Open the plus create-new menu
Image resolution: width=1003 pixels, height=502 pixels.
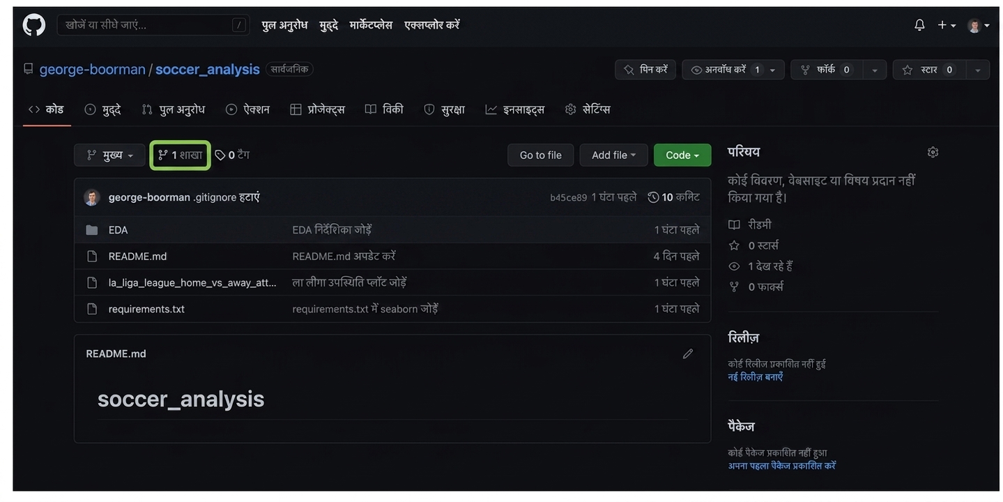946,25
